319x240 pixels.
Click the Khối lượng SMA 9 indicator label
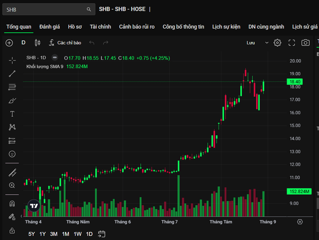tap(45, 66)
